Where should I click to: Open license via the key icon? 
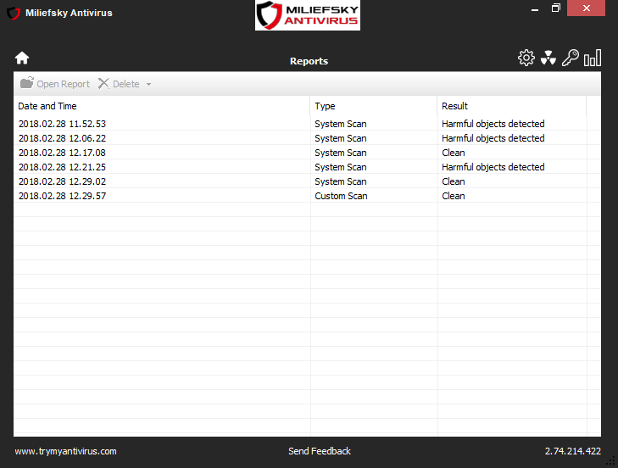(x=571, y=58)
